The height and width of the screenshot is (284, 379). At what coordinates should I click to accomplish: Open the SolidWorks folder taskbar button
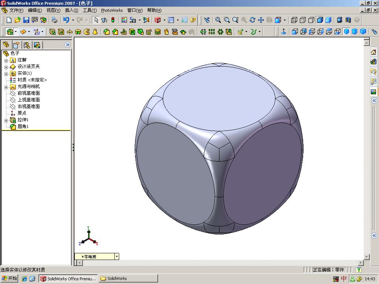click(128, 278)
